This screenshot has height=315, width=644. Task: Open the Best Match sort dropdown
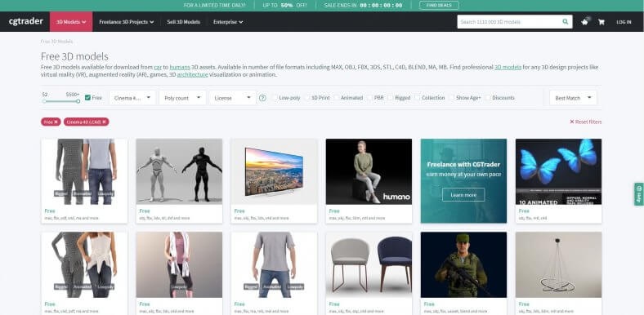point(573,98)
